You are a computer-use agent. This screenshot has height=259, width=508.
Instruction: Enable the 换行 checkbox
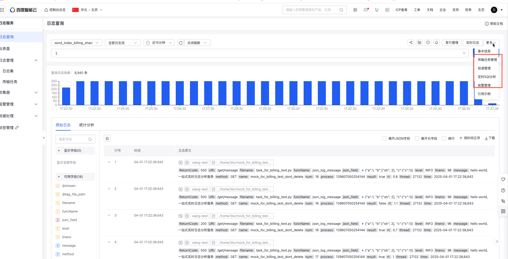coord(444,138)
